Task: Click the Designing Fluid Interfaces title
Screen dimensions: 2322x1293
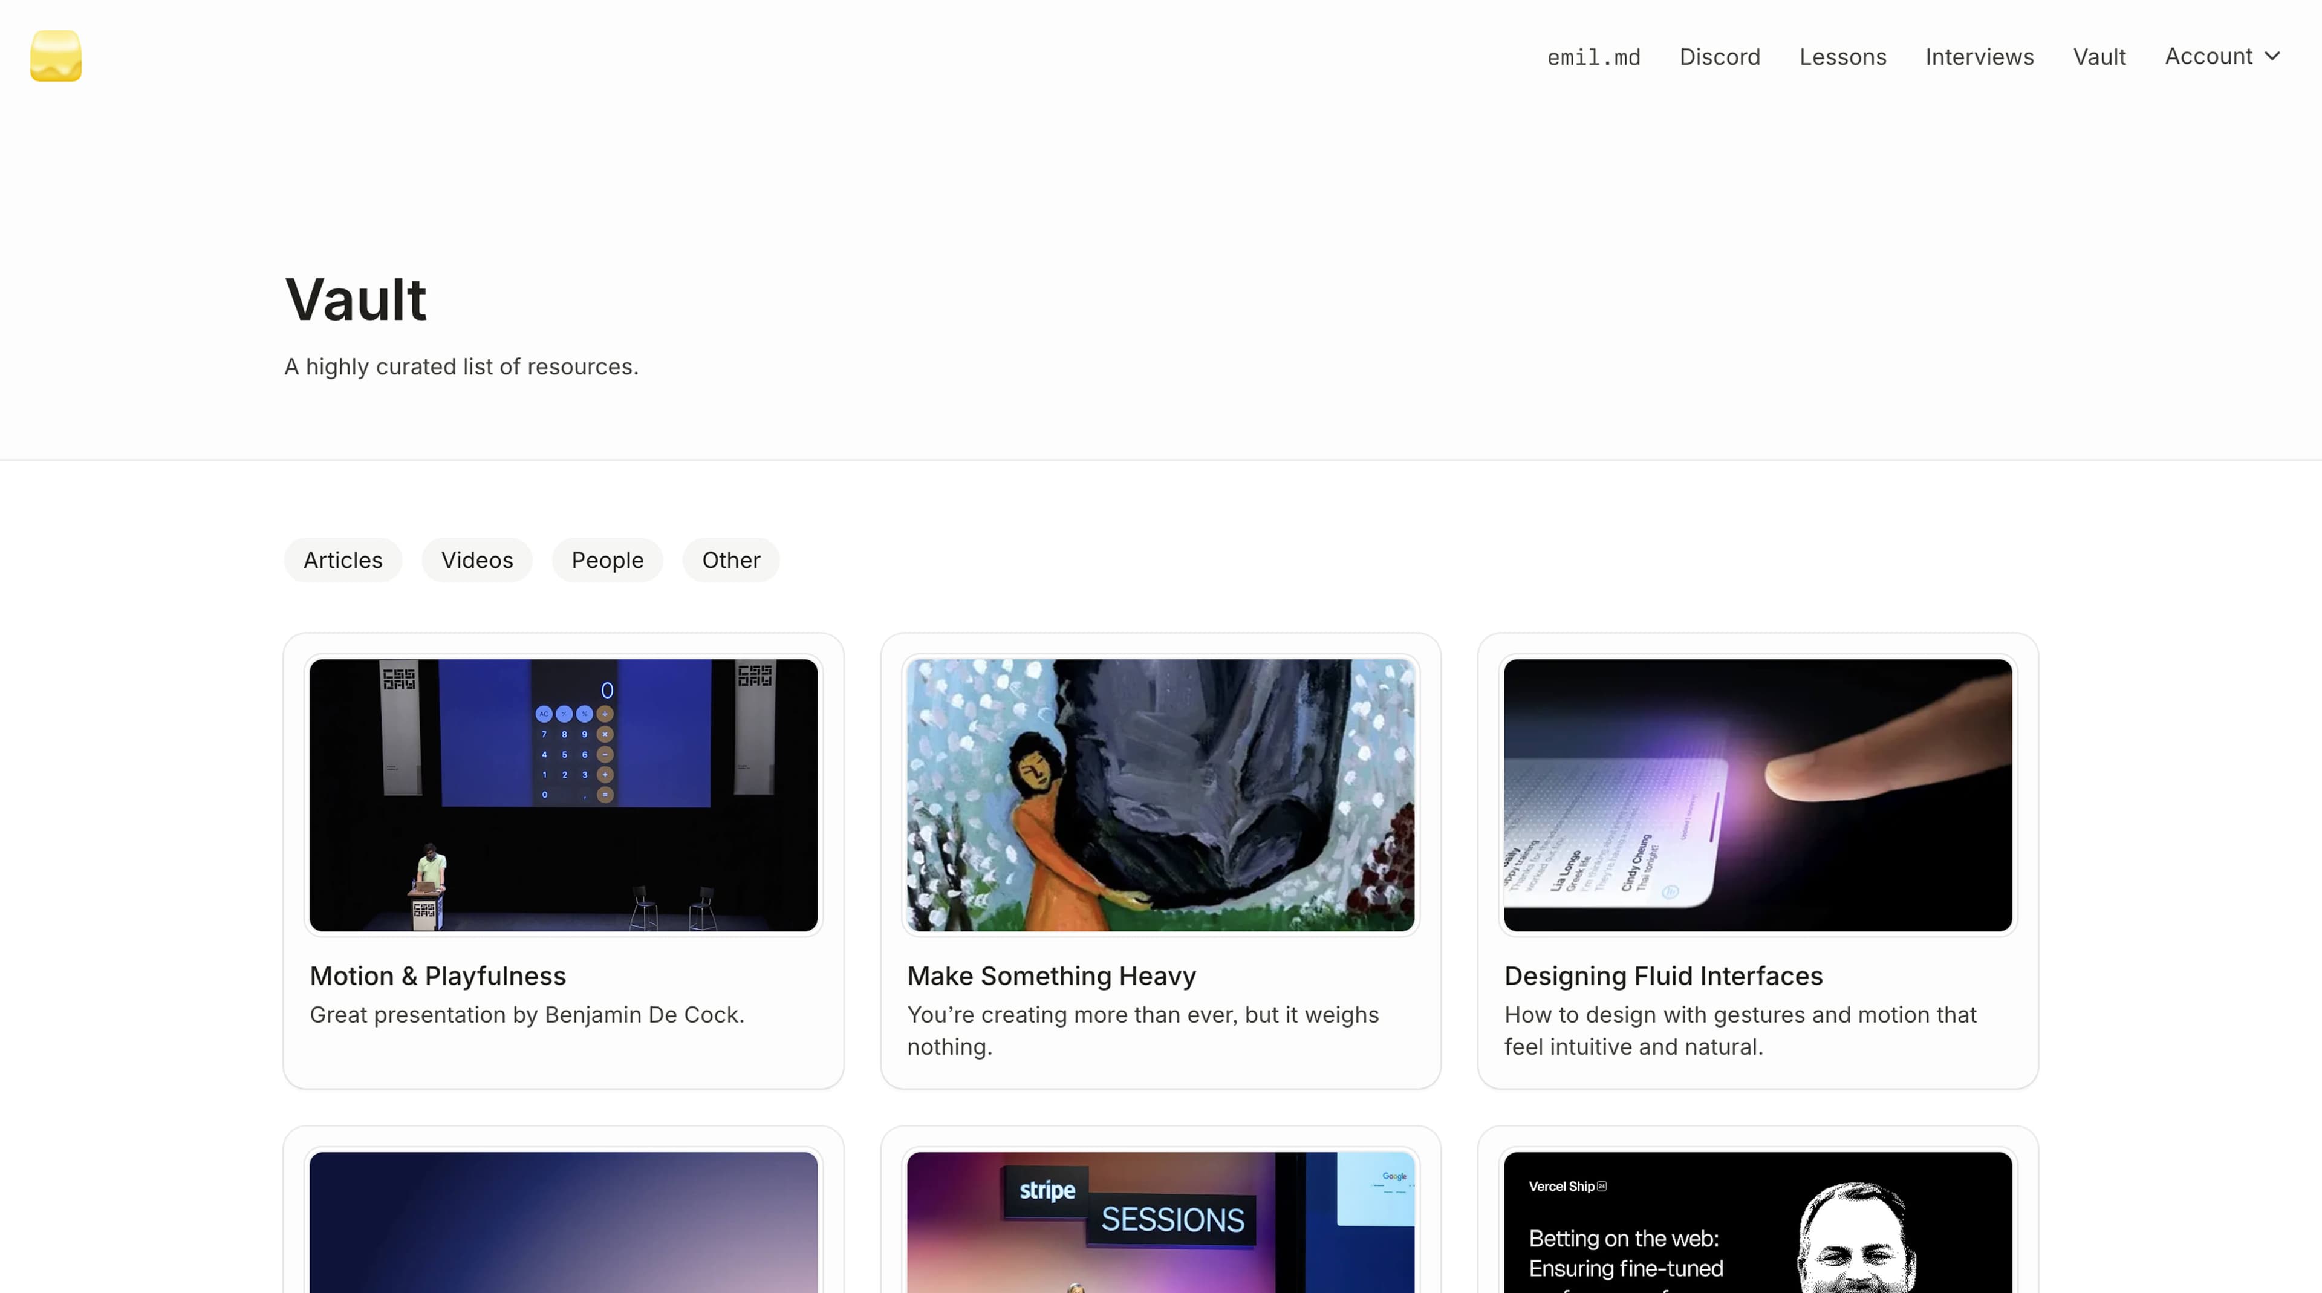Action: coord(1662,975)
